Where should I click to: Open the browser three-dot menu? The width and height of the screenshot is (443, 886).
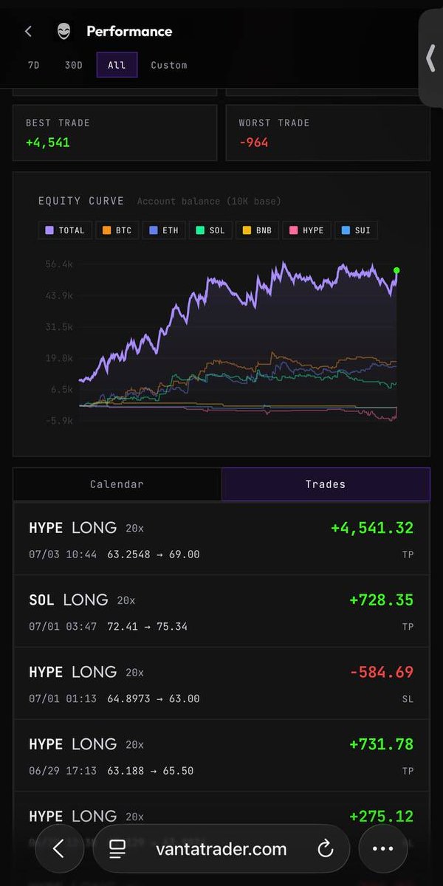pyautogui.click(x=382, y=848)
